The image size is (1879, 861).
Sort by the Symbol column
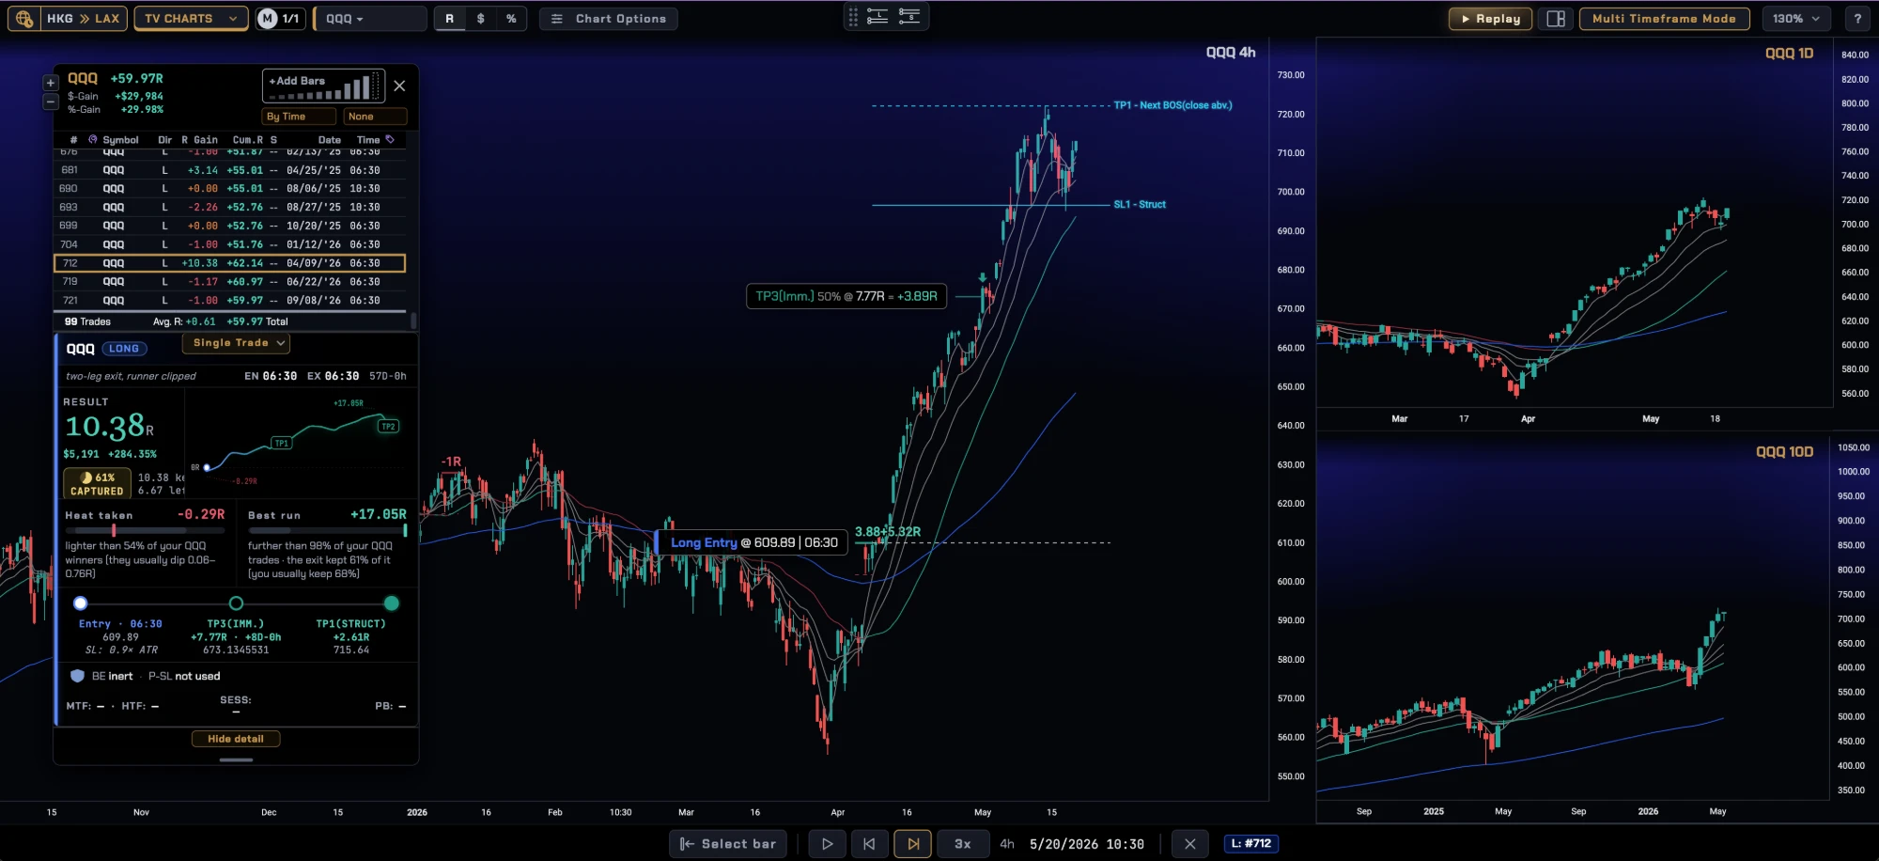point(120,139)
